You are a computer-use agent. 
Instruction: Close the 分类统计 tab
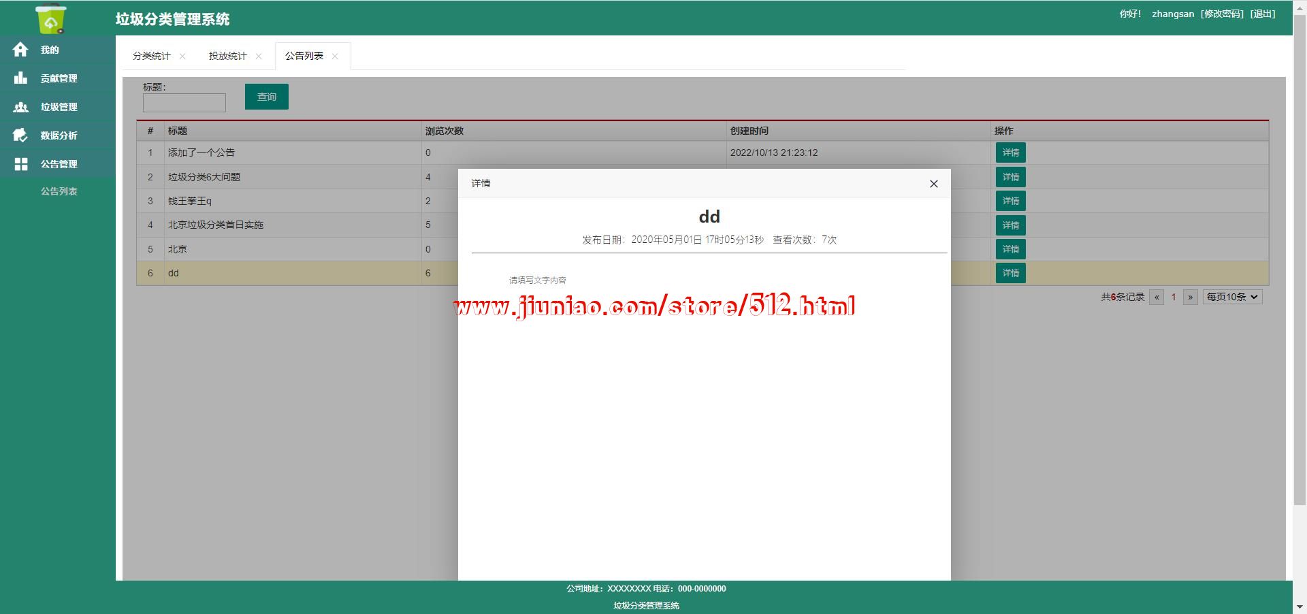point(182,56)
